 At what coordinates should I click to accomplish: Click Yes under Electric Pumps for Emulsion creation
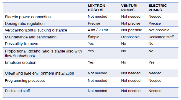coord(151,62)
